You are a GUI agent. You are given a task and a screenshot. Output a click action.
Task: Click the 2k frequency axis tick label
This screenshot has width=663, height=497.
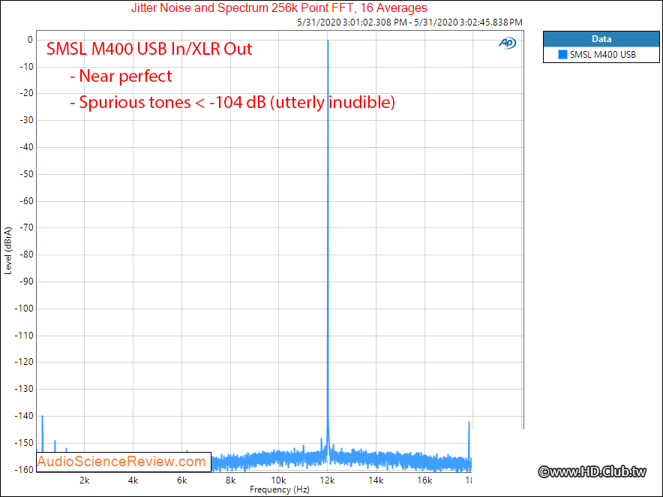click(84, 480)
